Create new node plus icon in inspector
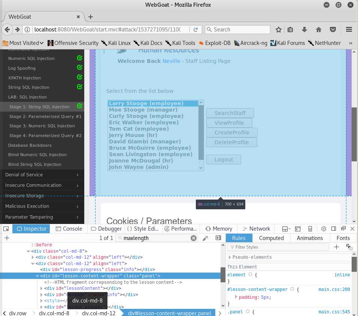This screenshot has width=358, height=316. 7,238
